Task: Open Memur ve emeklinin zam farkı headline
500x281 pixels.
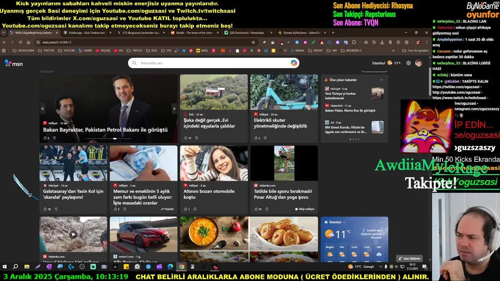Action: (x=143, y=197)
